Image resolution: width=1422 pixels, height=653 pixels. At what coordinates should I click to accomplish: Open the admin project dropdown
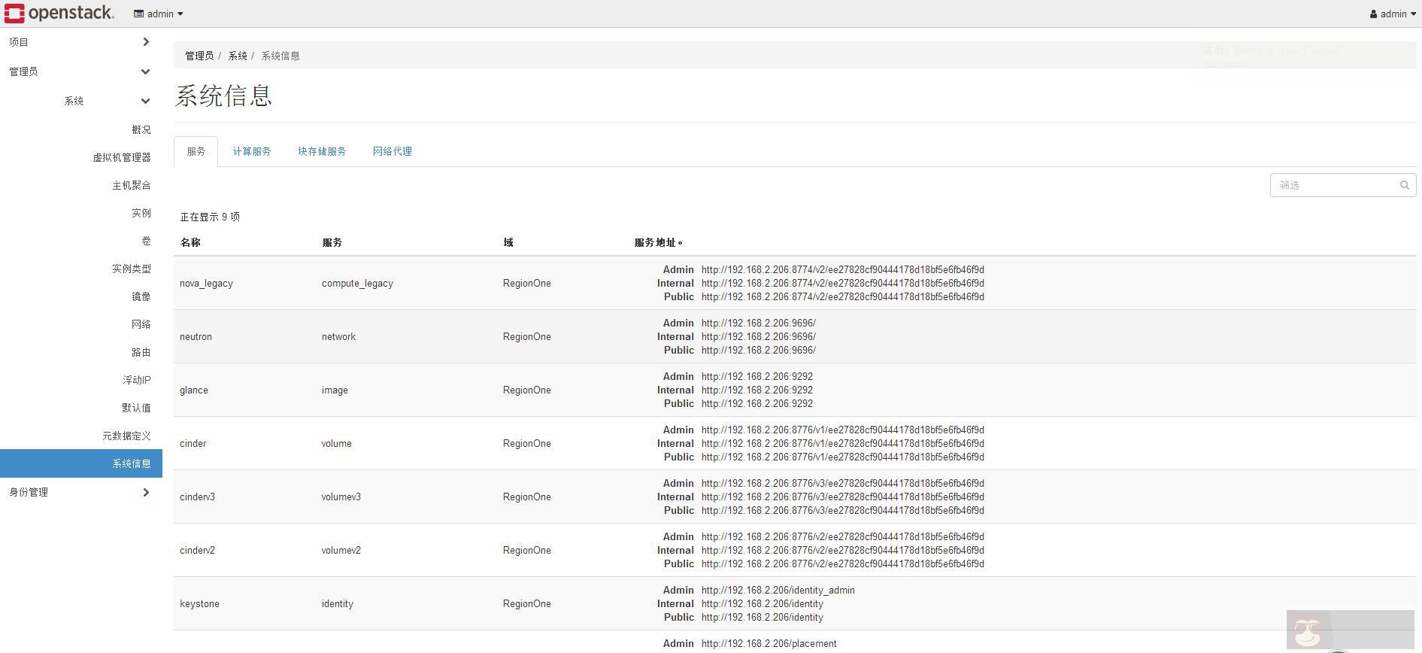coord(159,14)
